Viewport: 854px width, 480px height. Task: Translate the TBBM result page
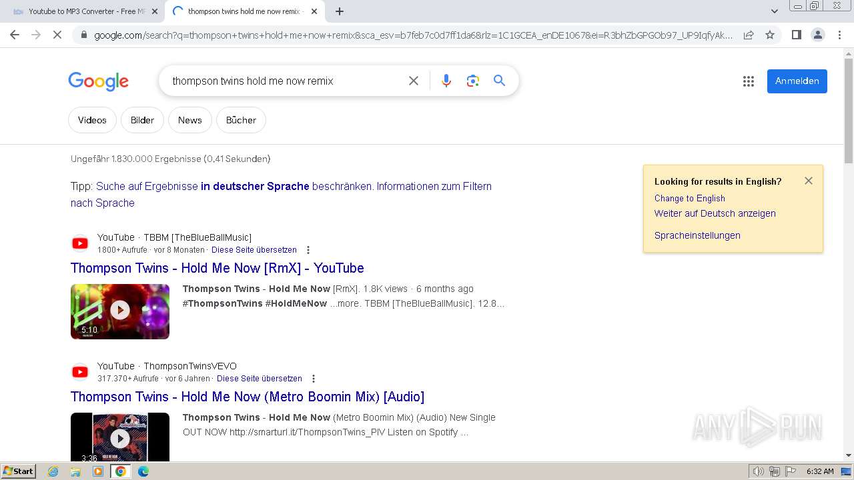click(254, 250)
